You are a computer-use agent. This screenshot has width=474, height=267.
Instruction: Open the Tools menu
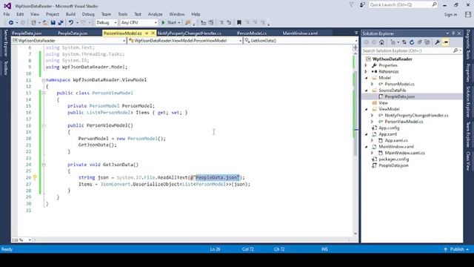pyautogui.click(x=122, y=14)
